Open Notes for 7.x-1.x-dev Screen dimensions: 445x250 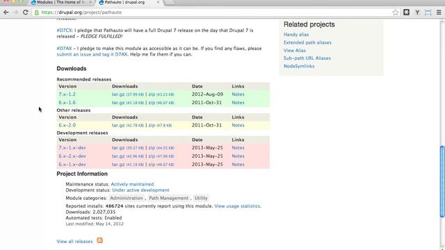[238, 148]
